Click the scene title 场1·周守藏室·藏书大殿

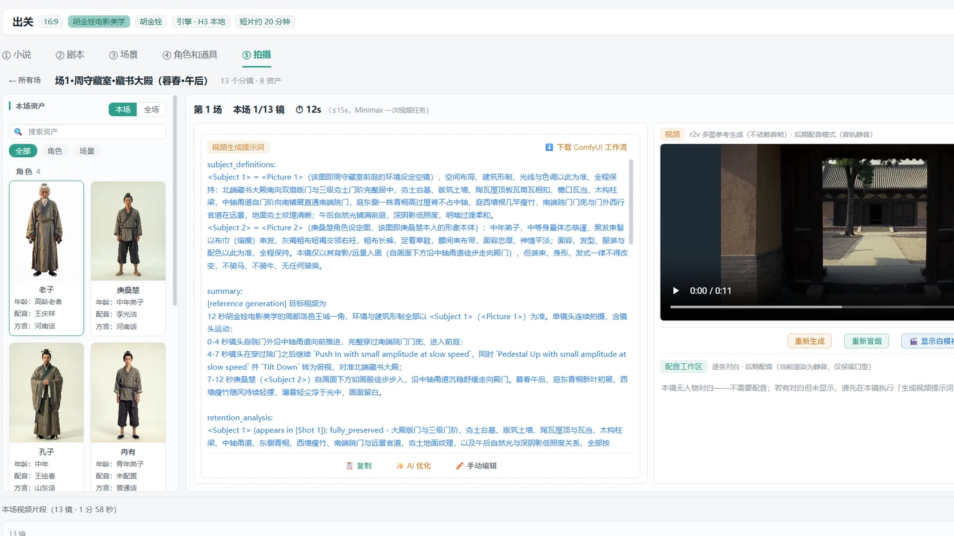point(131,80)
